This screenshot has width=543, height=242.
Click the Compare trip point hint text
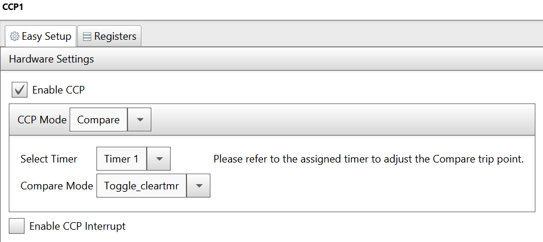[368, 159]
